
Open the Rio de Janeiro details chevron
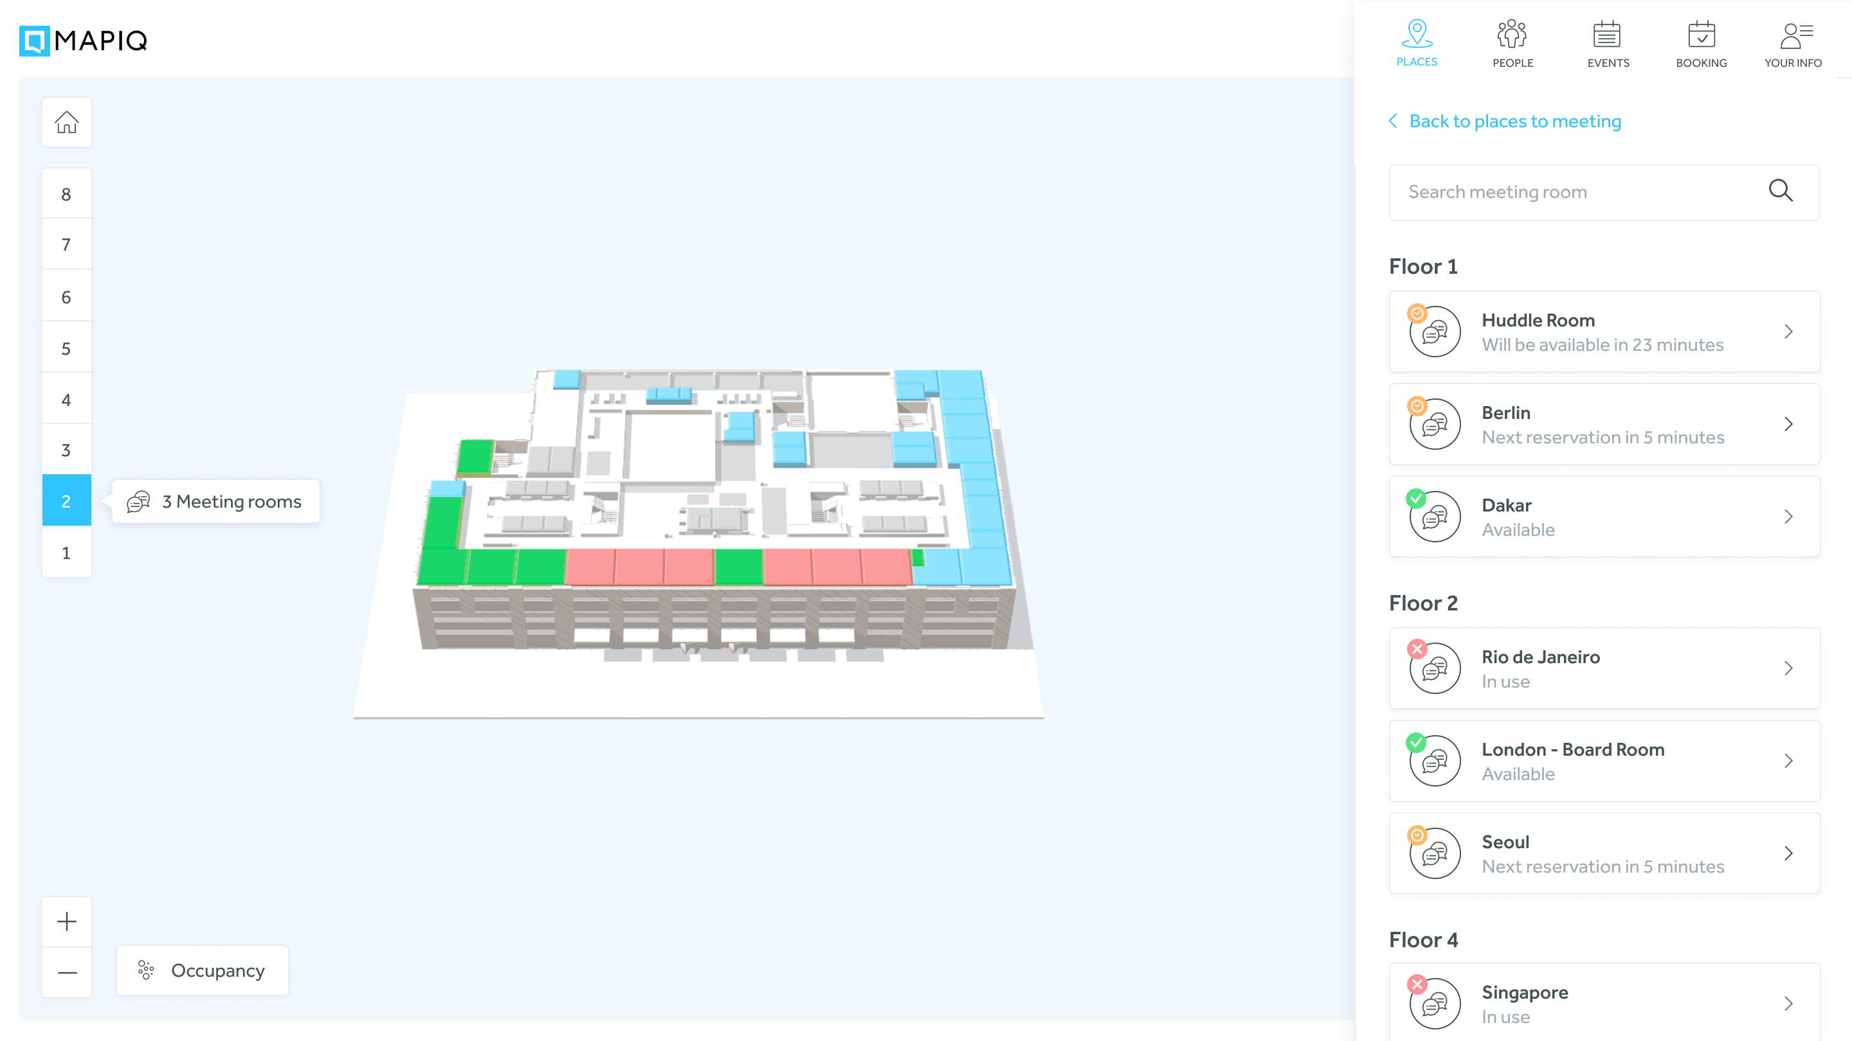click(x=1788, y=669)
